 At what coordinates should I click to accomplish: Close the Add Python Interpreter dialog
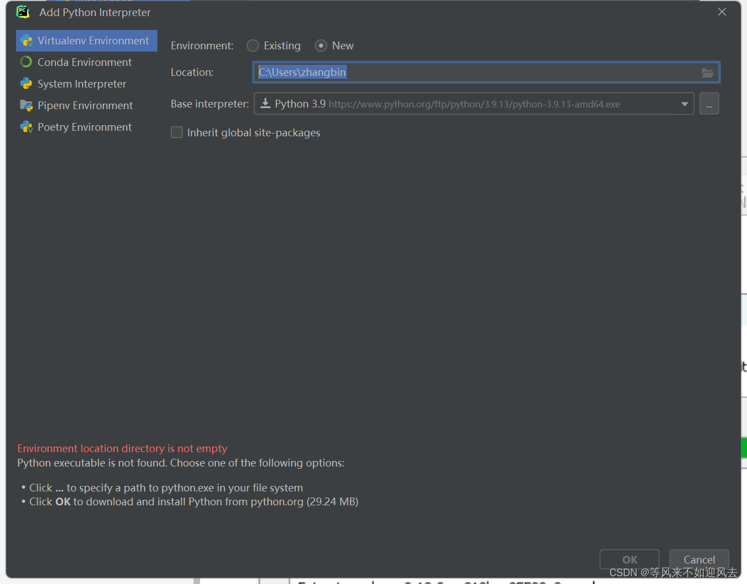point(722,12)
